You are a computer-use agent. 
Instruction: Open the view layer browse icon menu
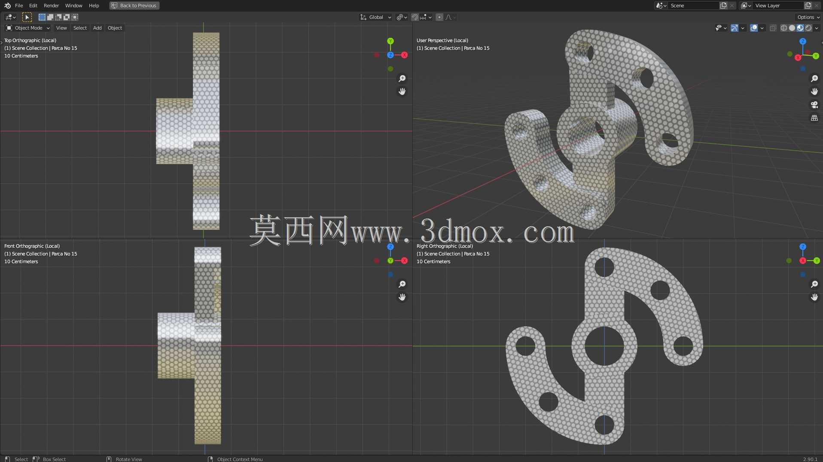(746, 6)
